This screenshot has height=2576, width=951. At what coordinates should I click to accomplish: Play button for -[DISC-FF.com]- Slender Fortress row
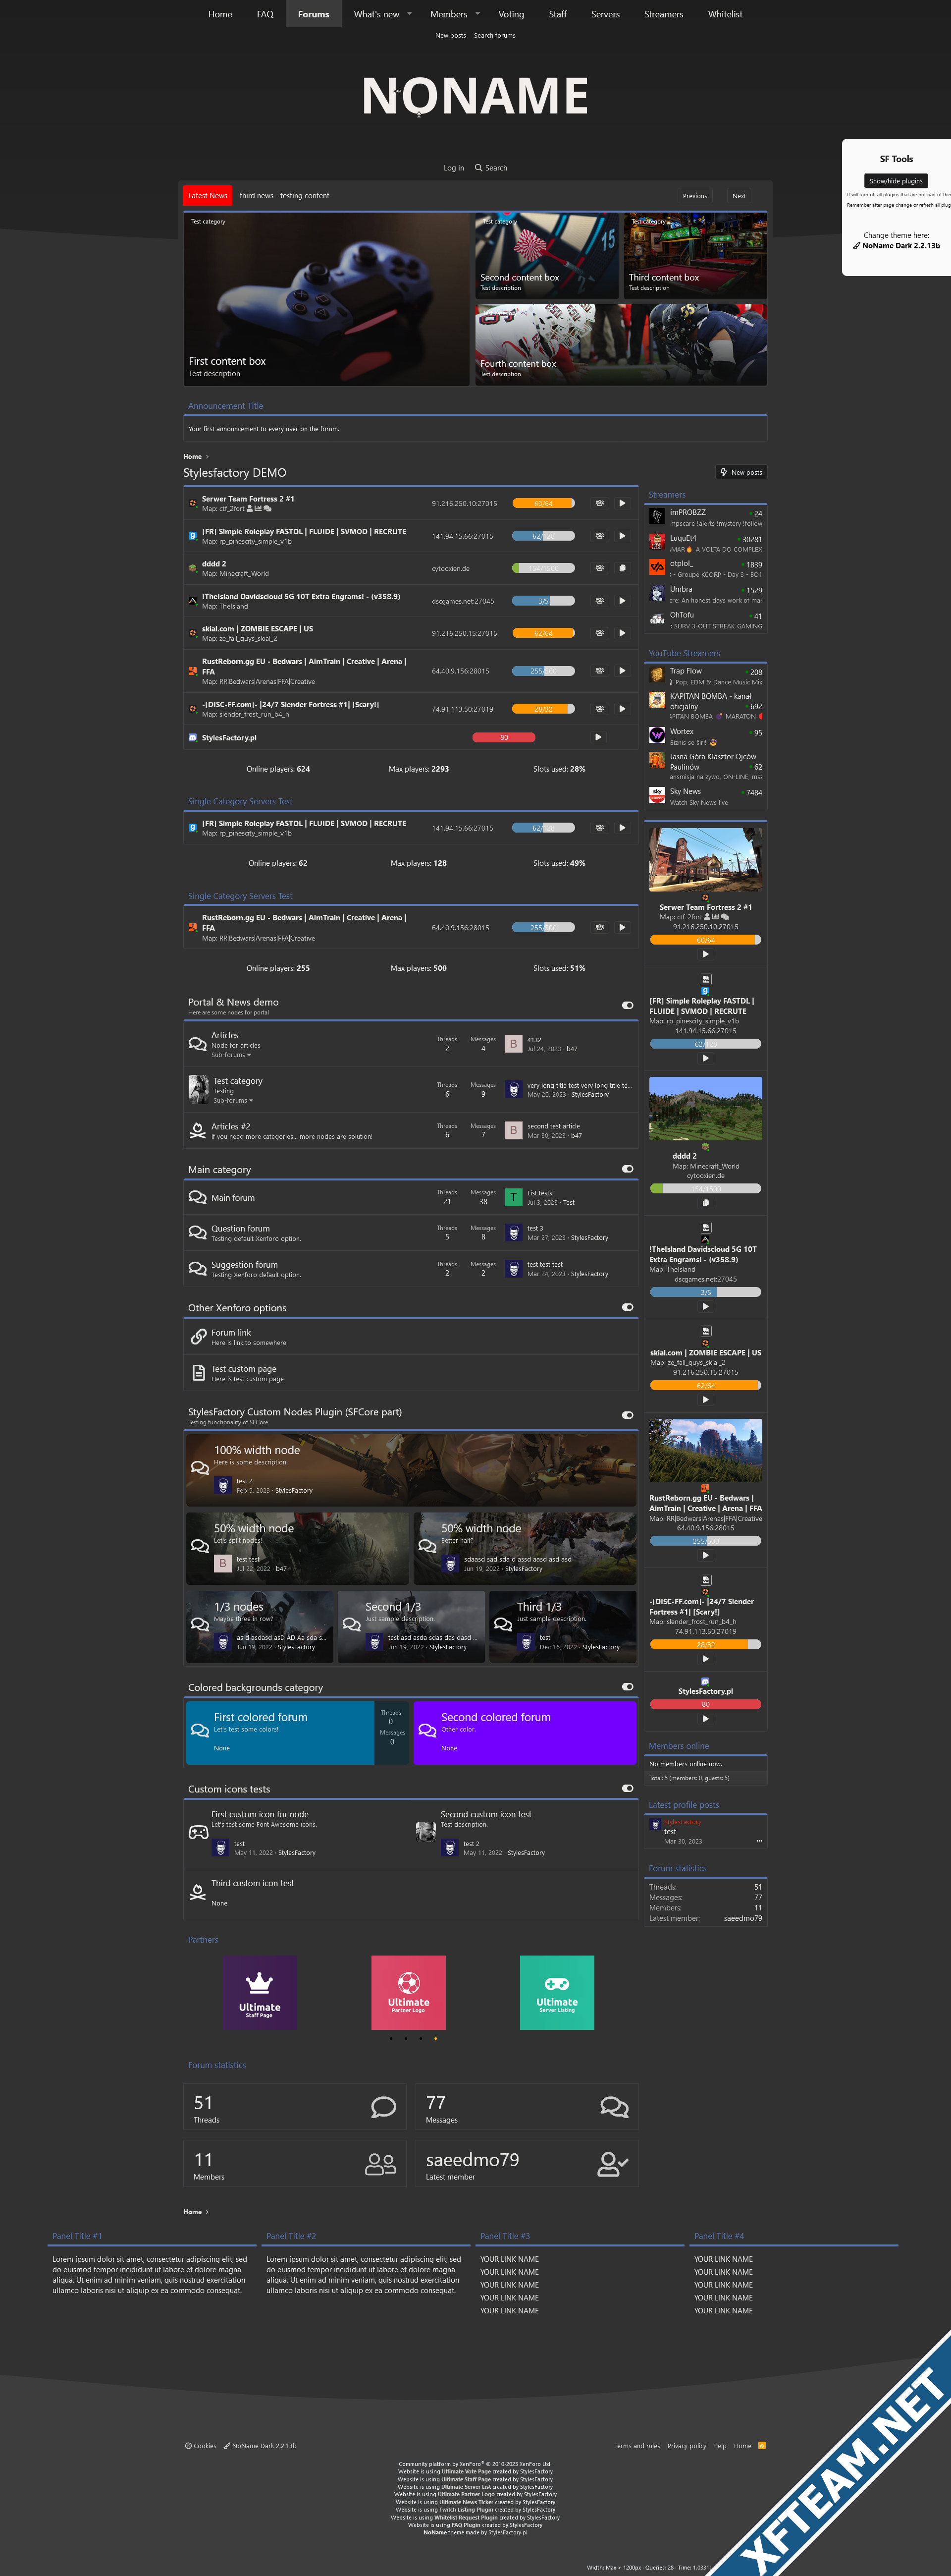621,709
